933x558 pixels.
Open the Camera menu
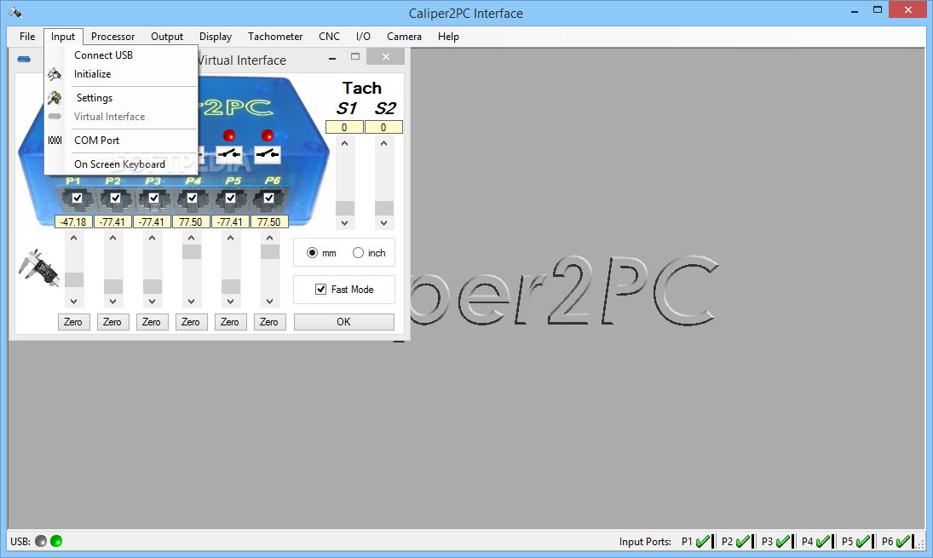(405, 37)
